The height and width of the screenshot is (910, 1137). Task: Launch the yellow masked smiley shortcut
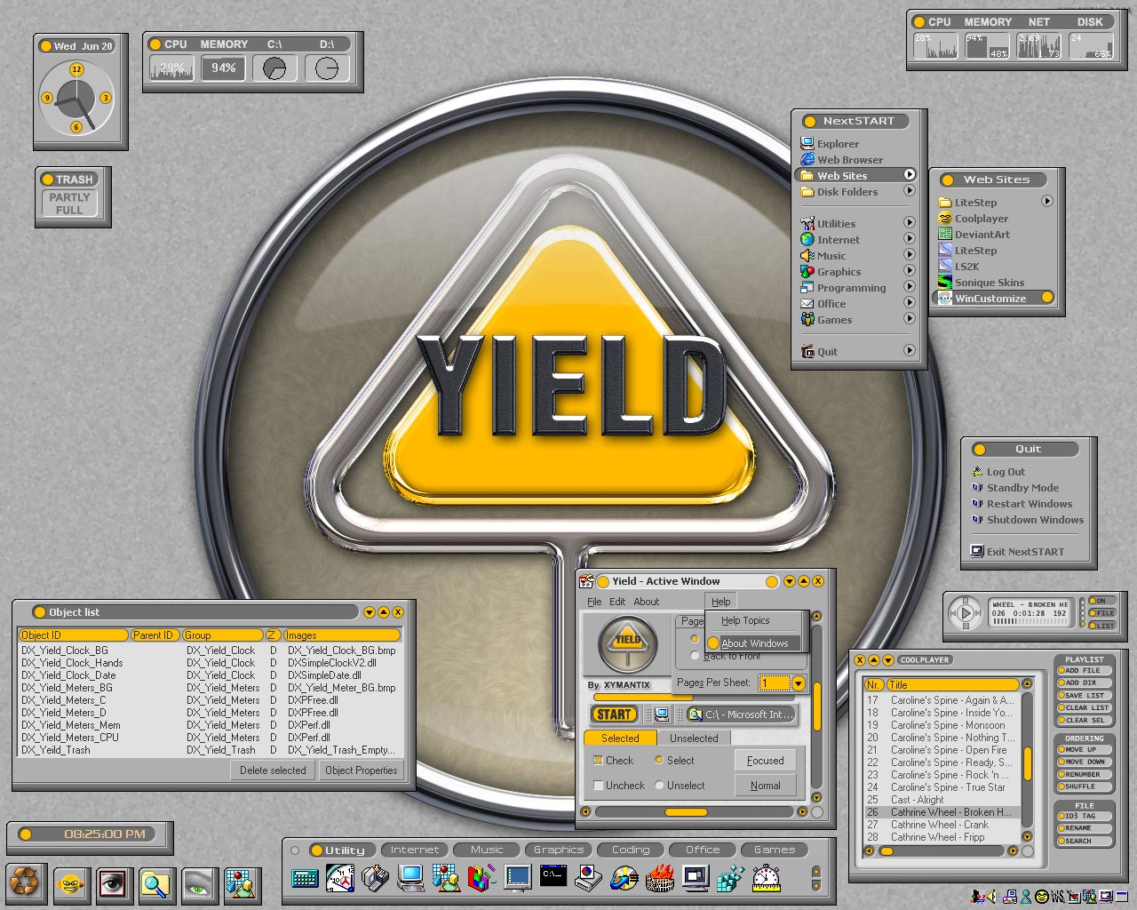click(69, 883)
